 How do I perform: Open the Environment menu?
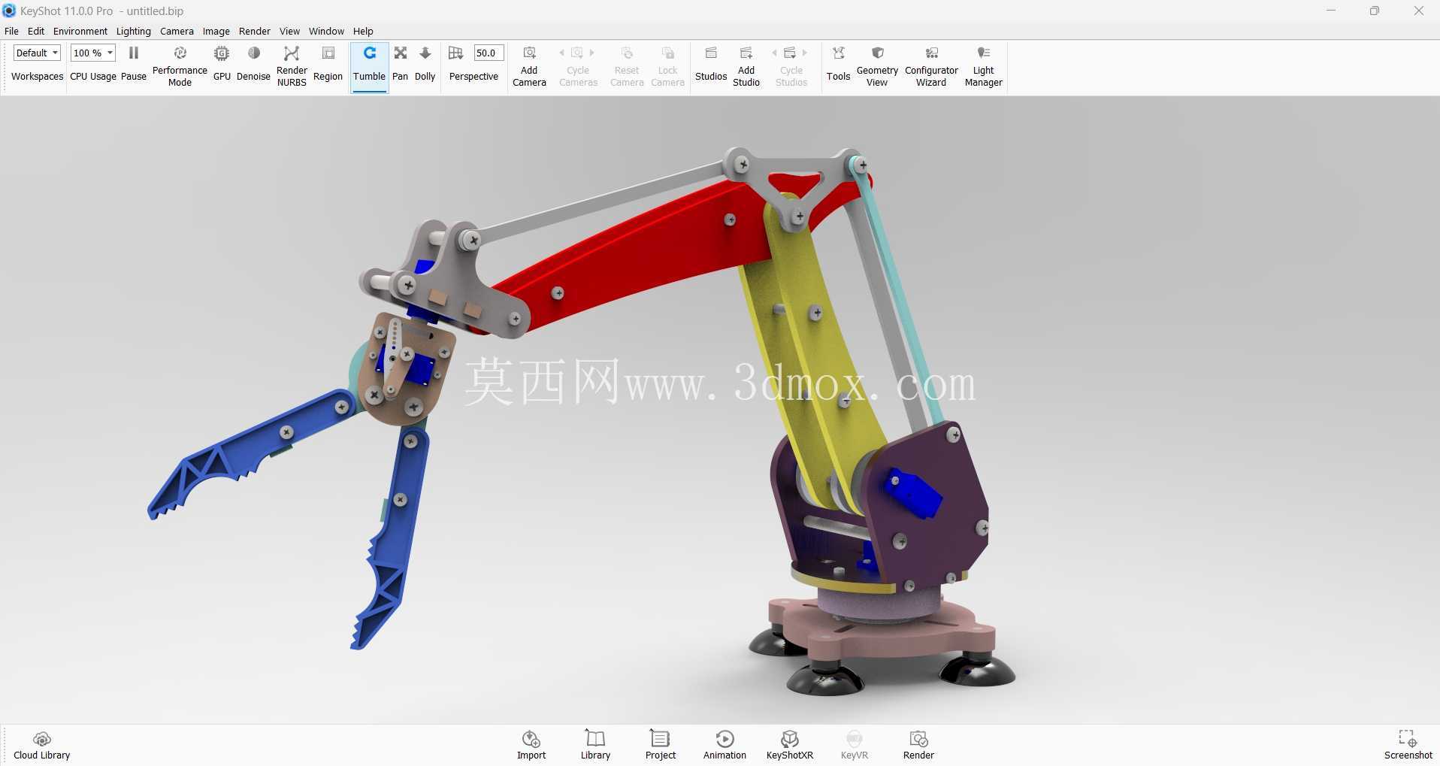pos(80,32)
